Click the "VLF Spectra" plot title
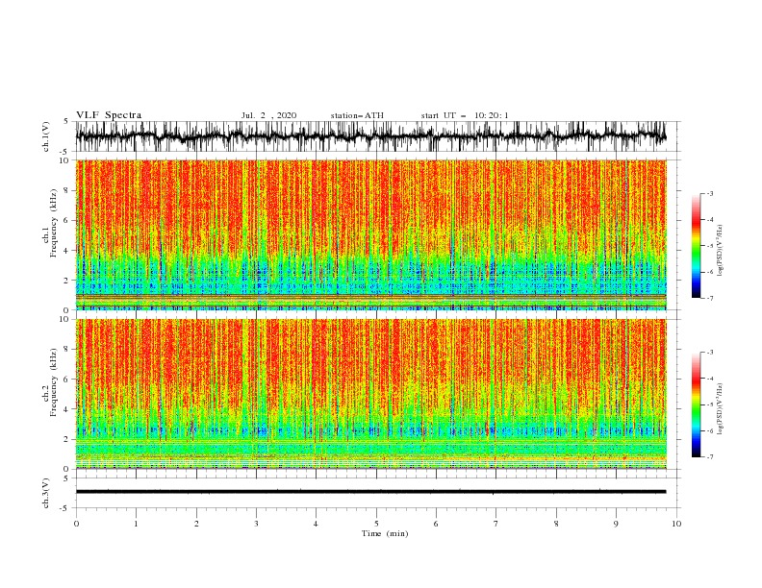Screen dimensions: 762x588 [109, 115]
